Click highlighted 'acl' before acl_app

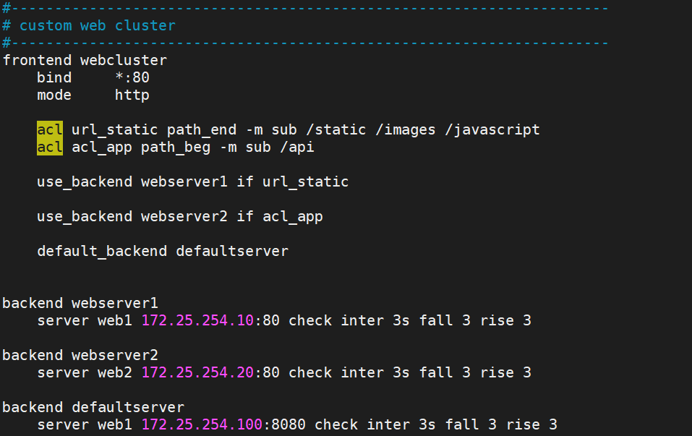50,147
